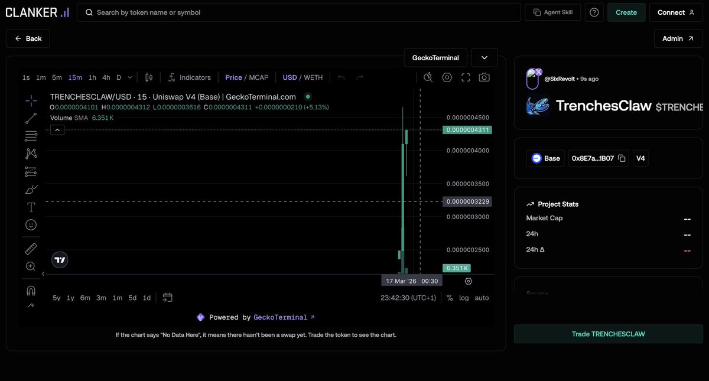Set the date range to 1d
Screen dimensions: 709x381
(147, 298)
